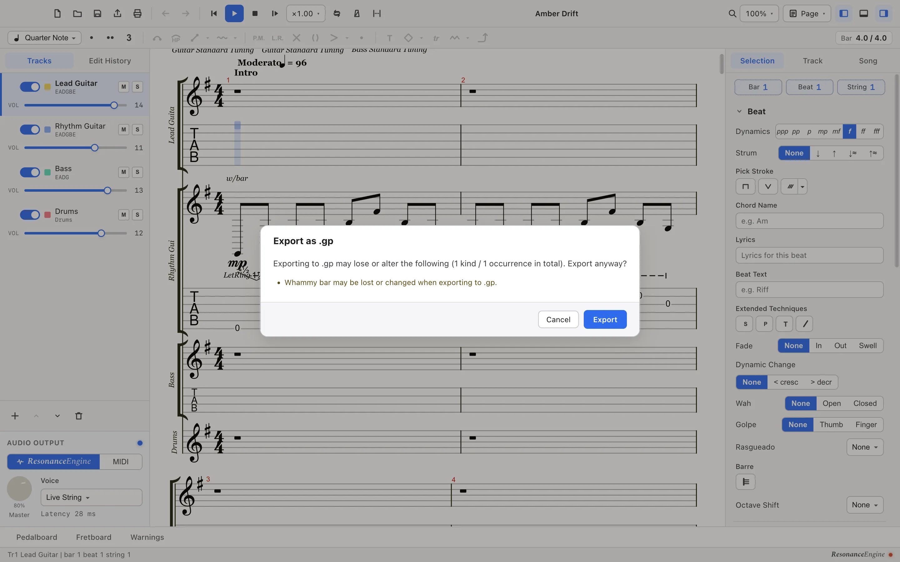Toggle loop playback icon
The width and height of the screenshot is (900, 562).
point(337,13)
